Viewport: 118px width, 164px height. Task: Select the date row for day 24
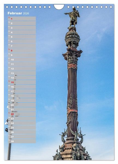point(22,123)
